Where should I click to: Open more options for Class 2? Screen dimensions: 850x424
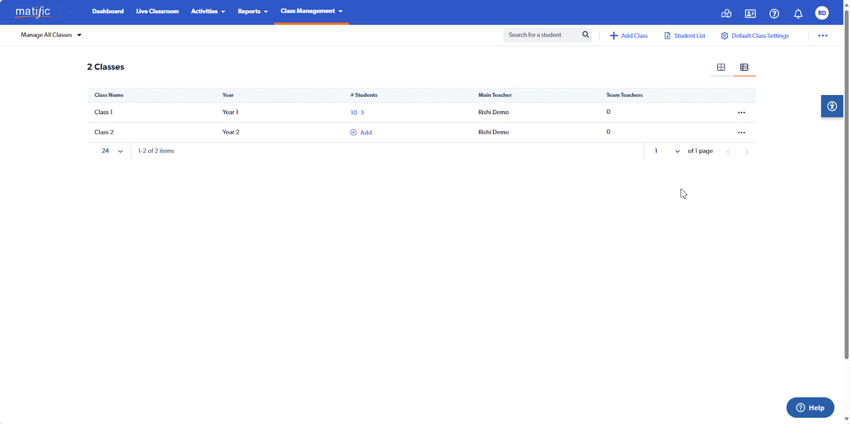pos(742,133)
